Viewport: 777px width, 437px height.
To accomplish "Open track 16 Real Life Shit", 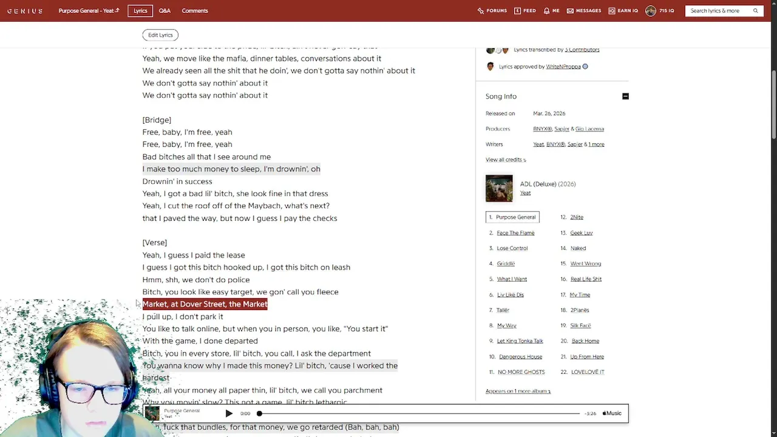I will click(586, 279).
